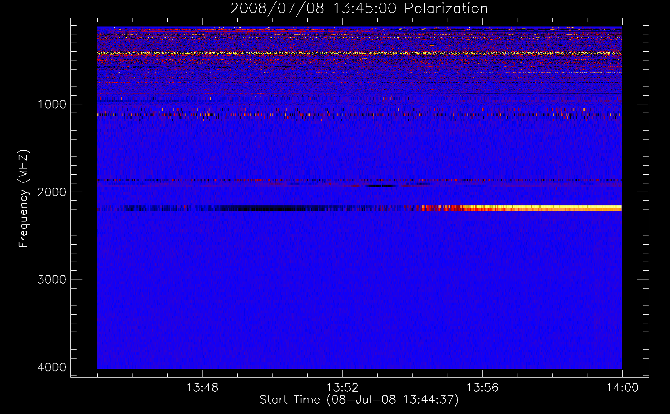Click the 2000 frequency tick label
The height and width of the screenshot is (414, 670).
pos(52,192)
